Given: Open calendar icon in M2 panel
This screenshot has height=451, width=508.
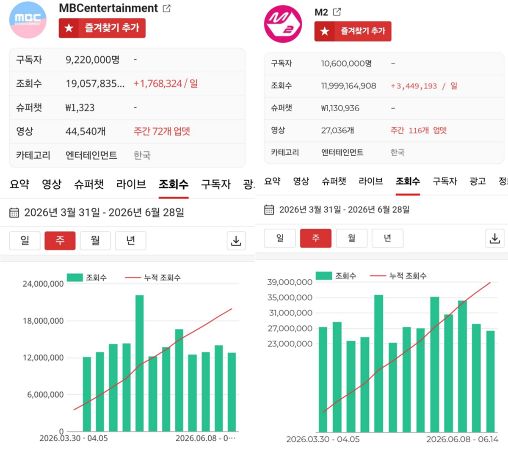Looking at the screenshot, I should [269, 209].
